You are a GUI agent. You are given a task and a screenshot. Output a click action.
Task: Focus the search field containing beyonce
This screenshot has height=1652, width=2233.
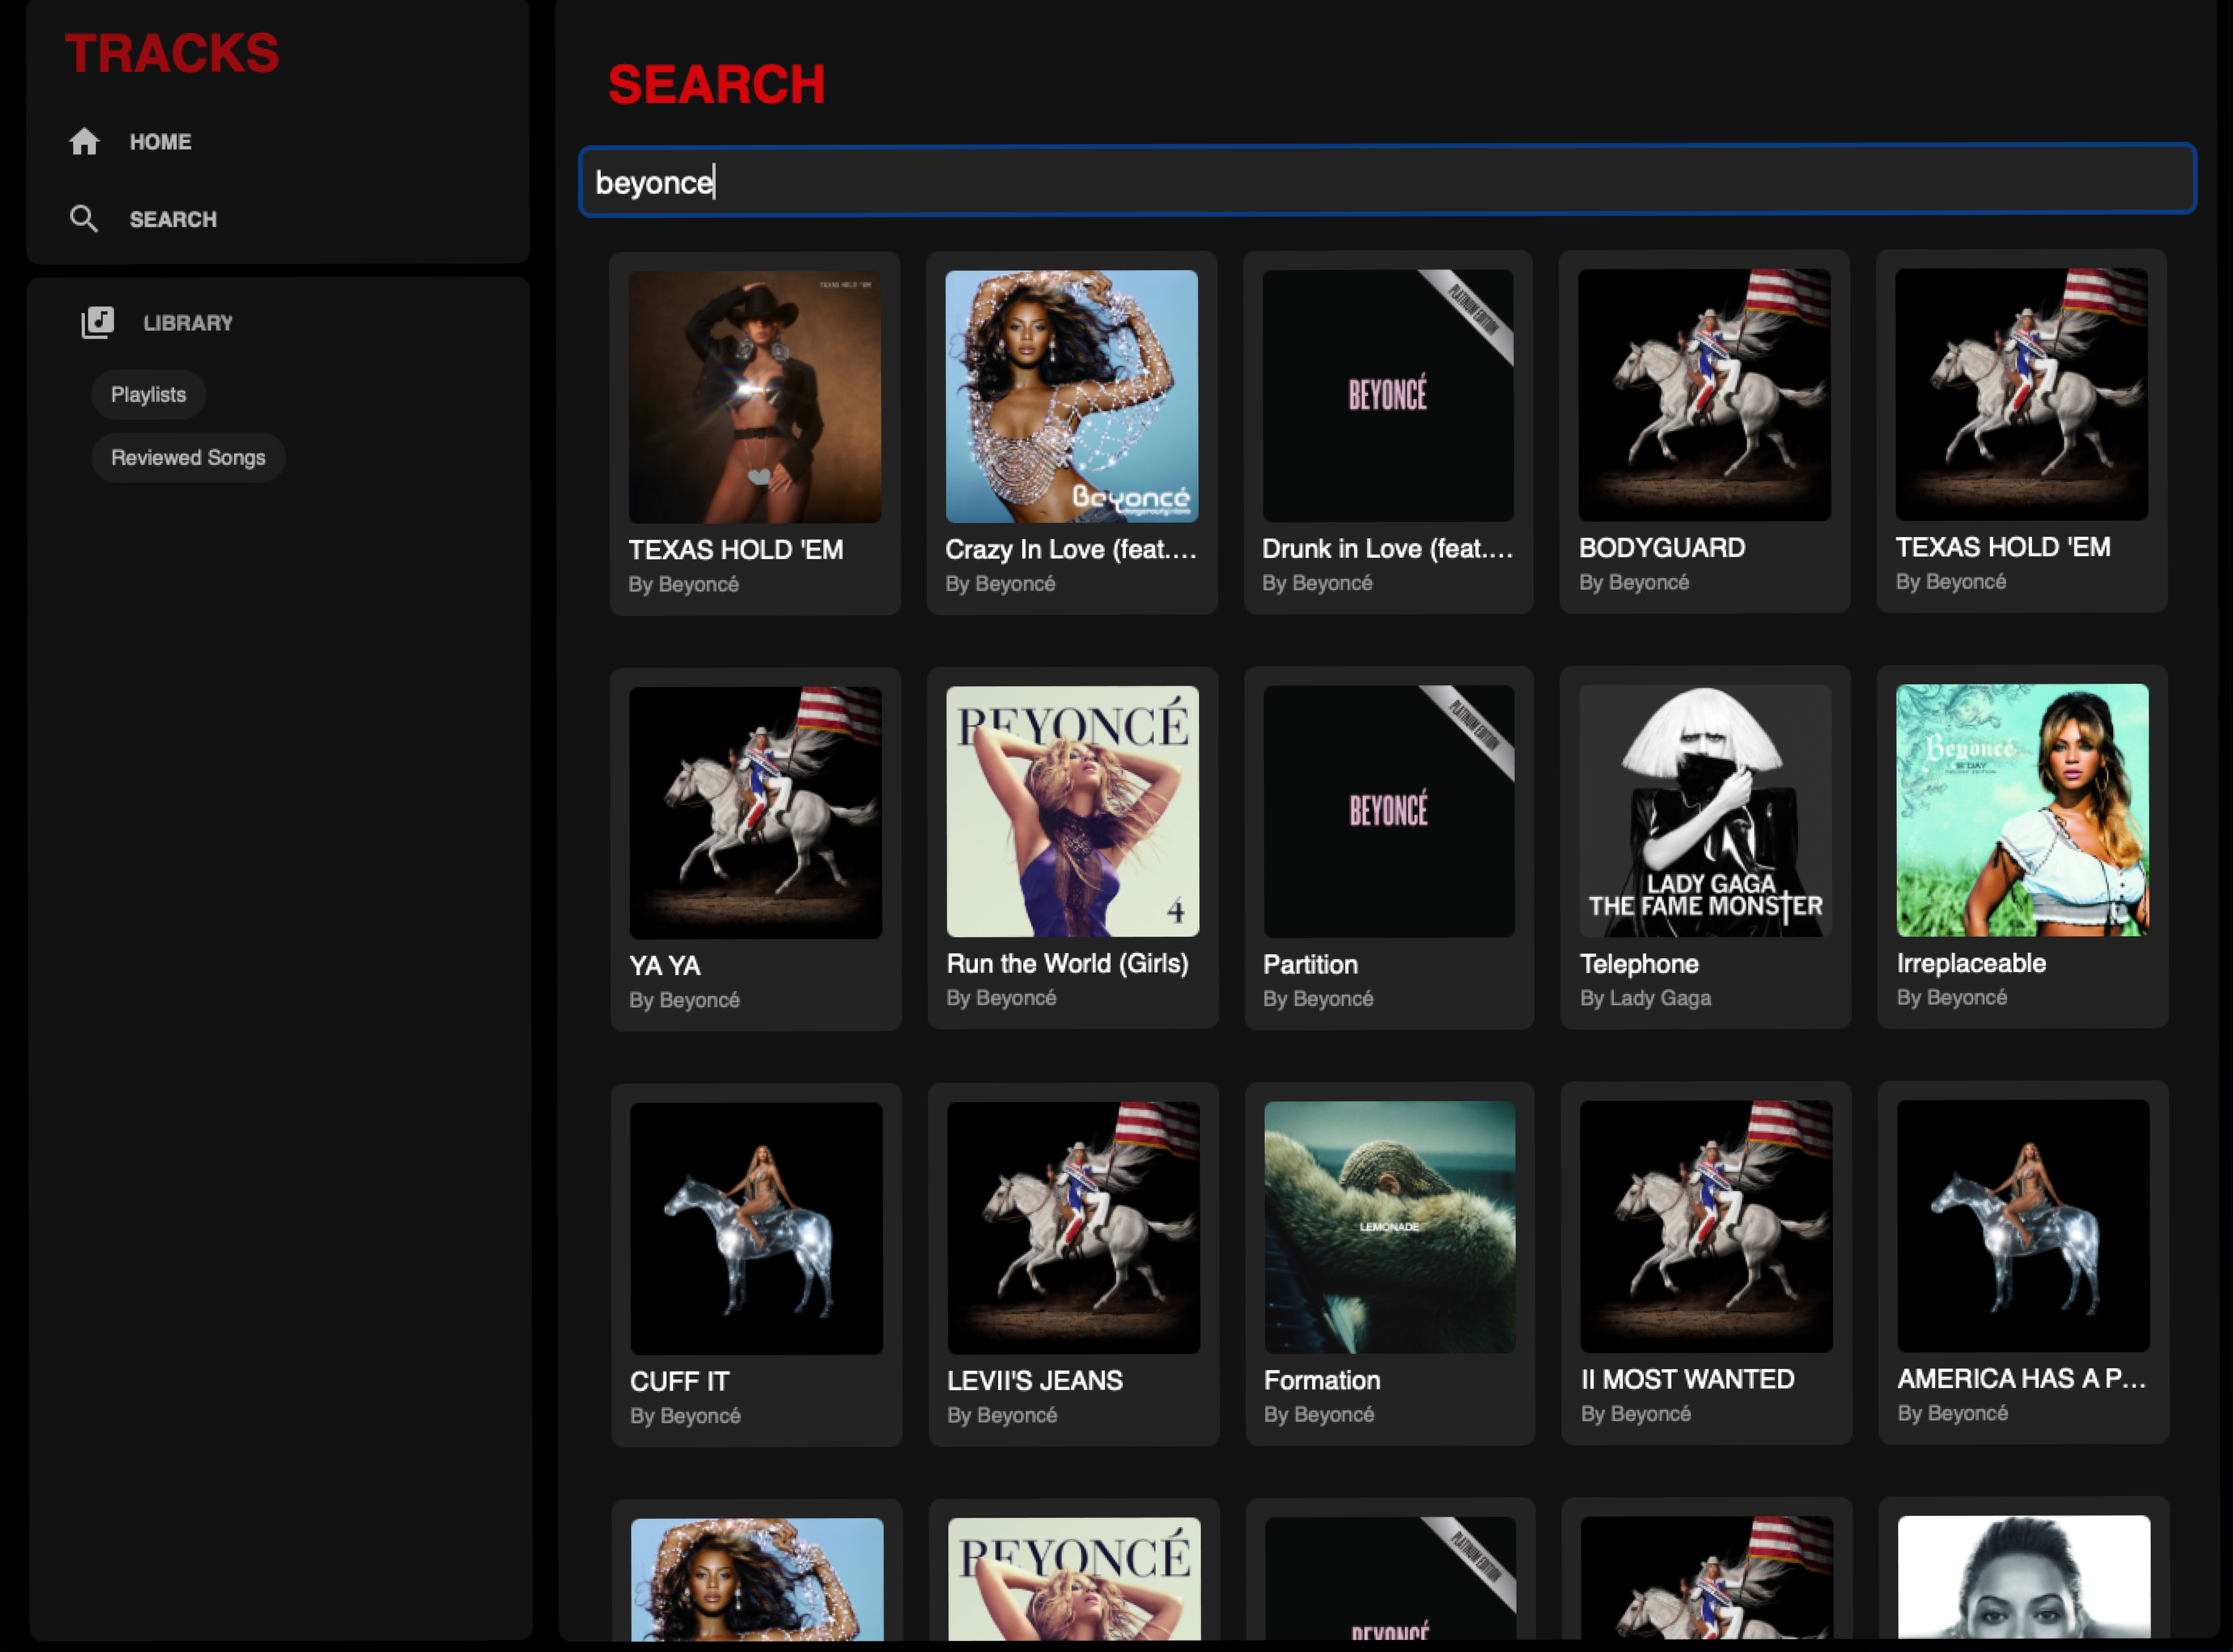1387,180
